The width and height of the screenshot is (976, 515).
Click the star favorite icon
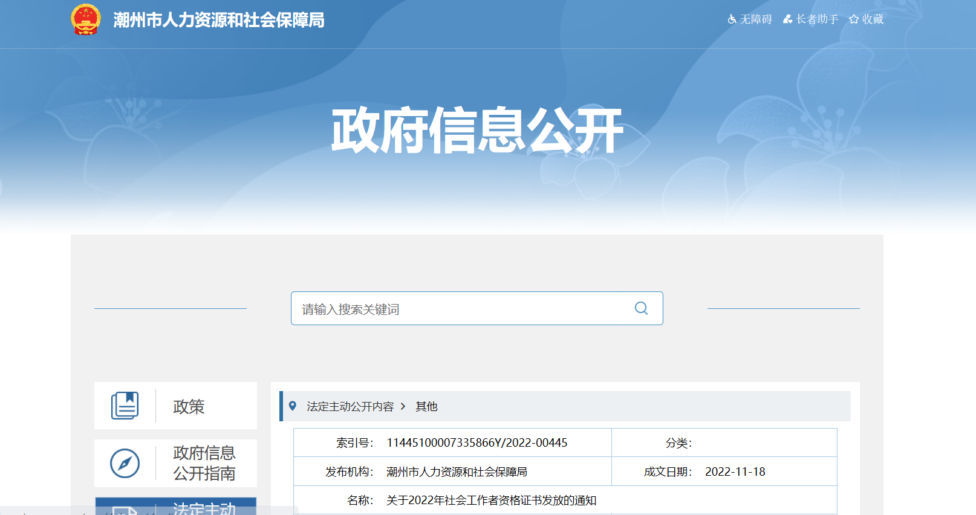coord(854,19)
